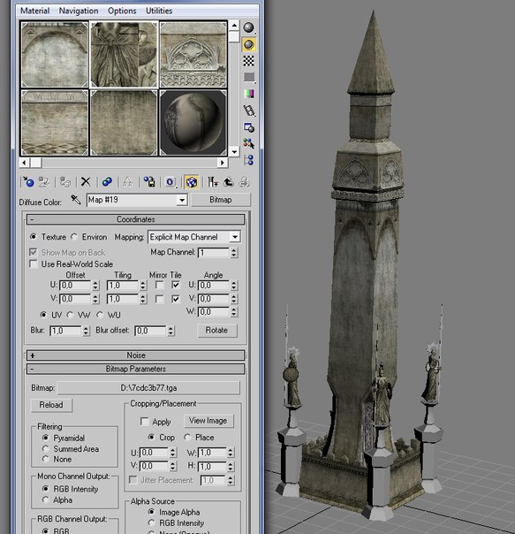Open the Options menu
Viewport: 515px width, 534px height.
[x=122, y=11]
